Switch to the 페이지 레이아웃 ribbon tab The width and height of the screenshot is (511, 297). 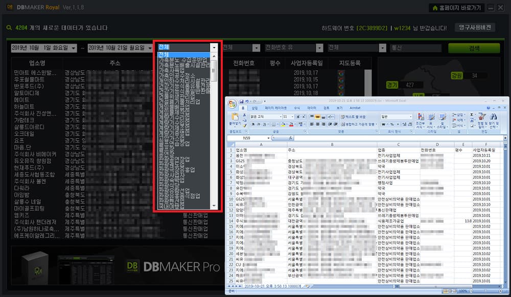pos(276,108)
